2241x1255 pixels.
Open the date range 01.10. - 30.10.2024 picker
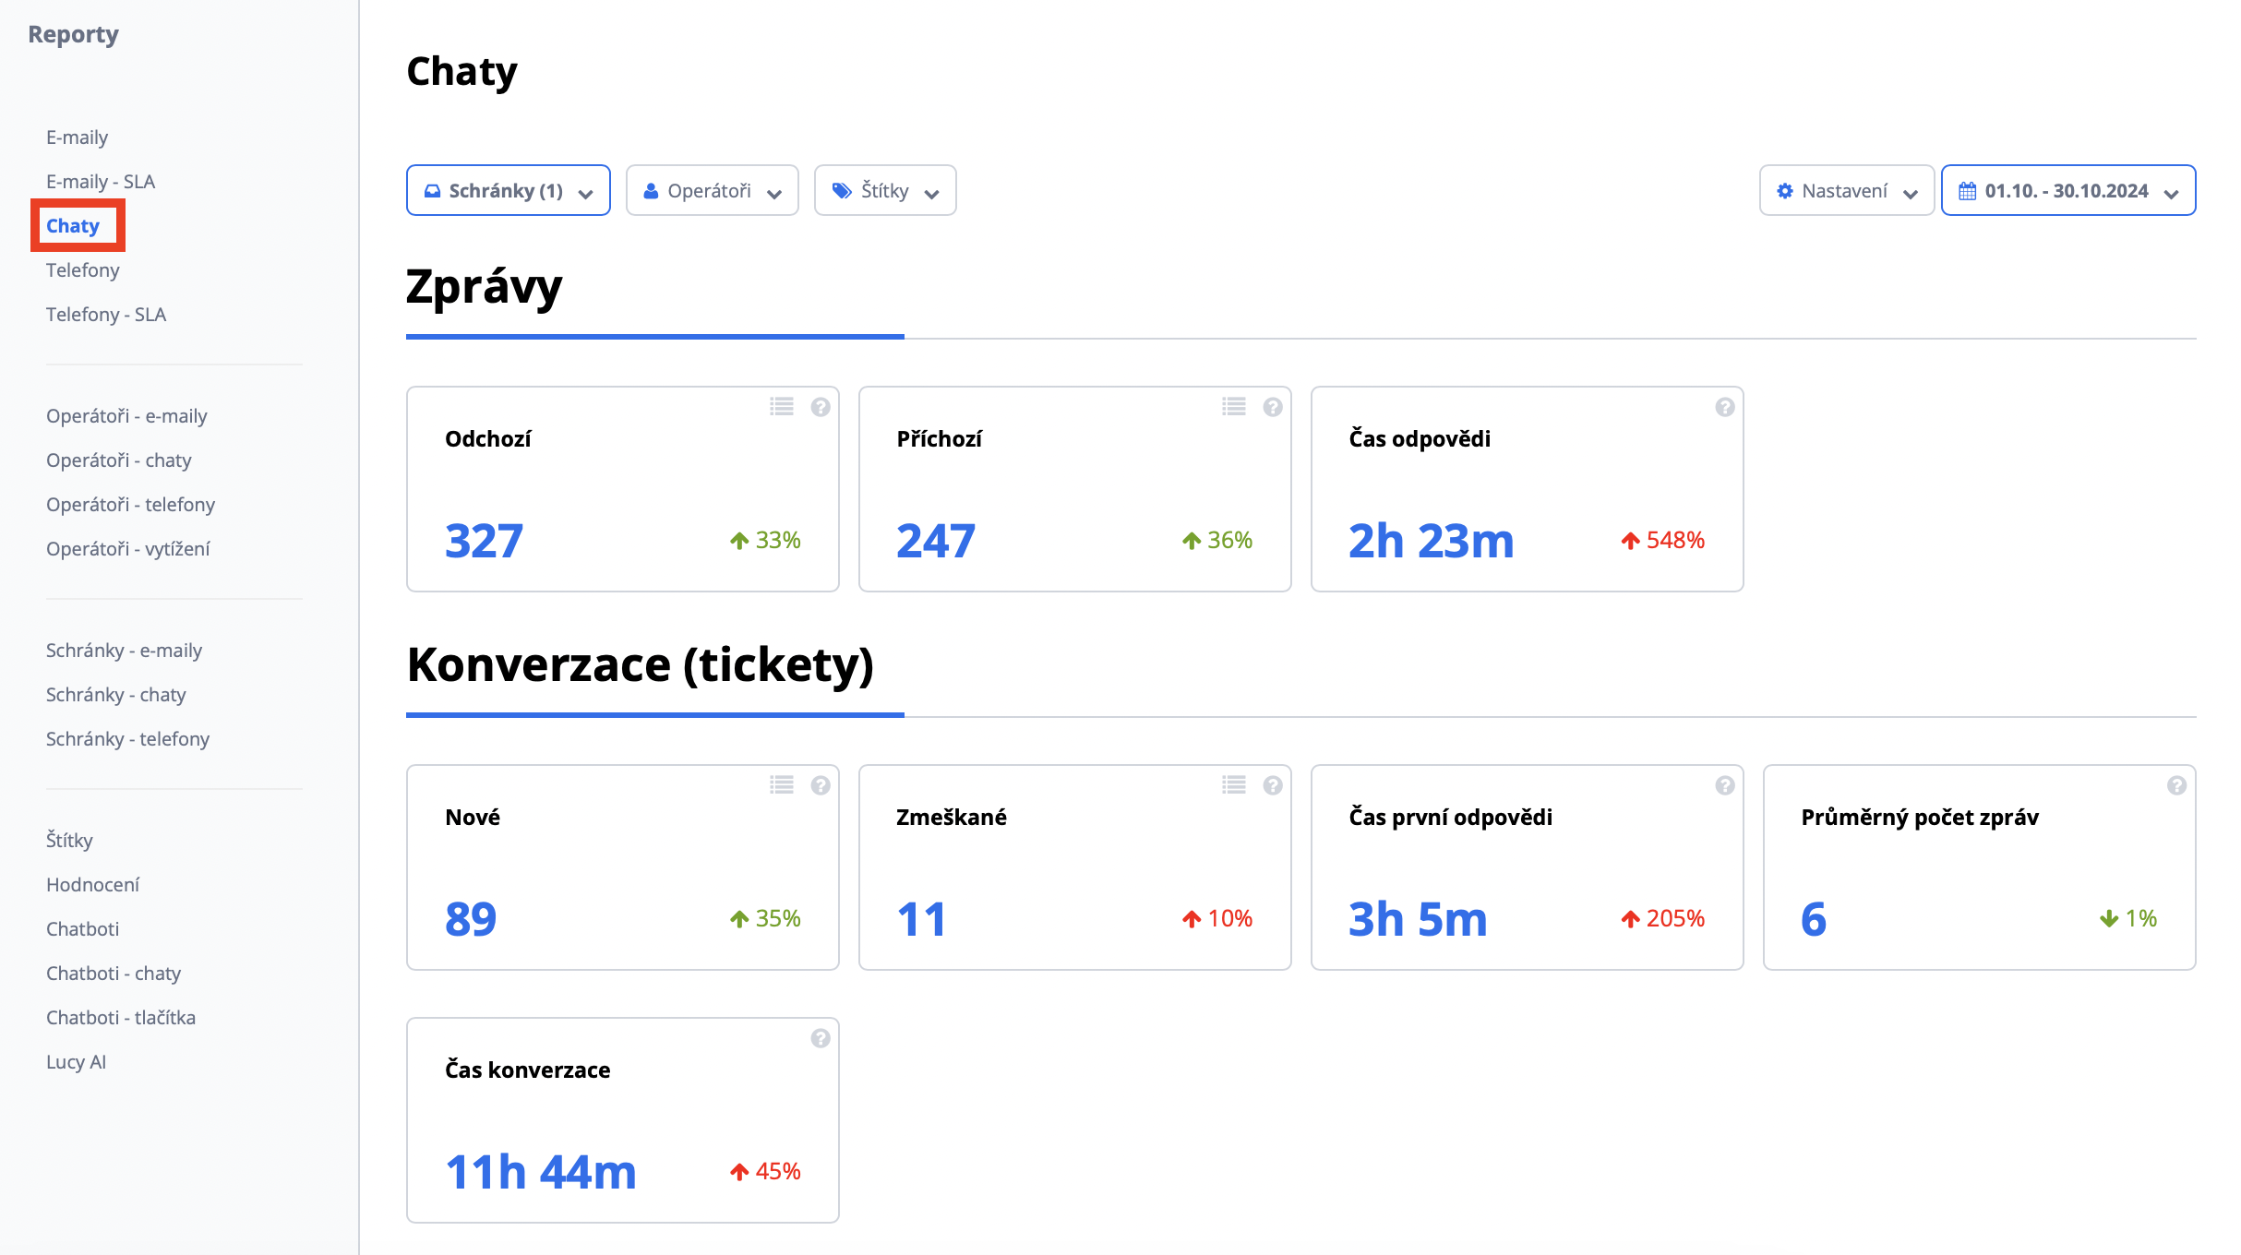pos(2067,191)
